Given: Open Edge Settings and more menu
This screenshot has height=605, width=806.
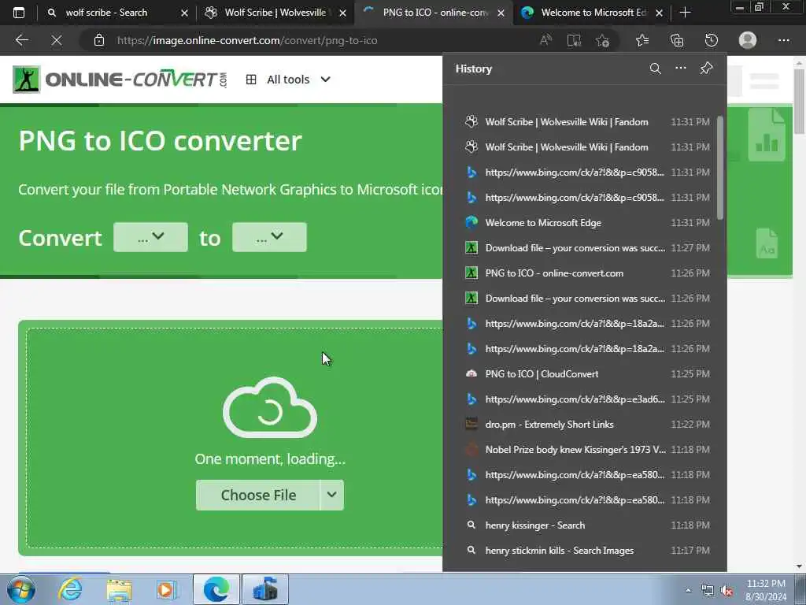Looking at the screenshot, I should click(783, 40).
